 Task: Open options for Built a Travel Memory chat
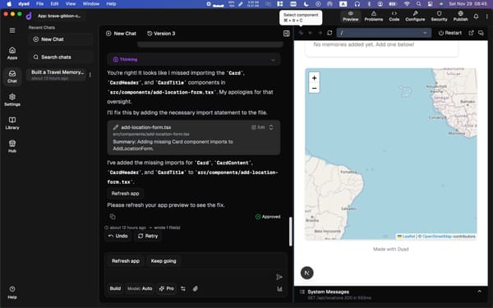pos(90,75)
